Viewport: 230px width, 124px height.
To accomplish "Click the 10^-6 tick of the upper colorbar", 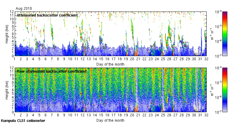I will pos(218,41).
